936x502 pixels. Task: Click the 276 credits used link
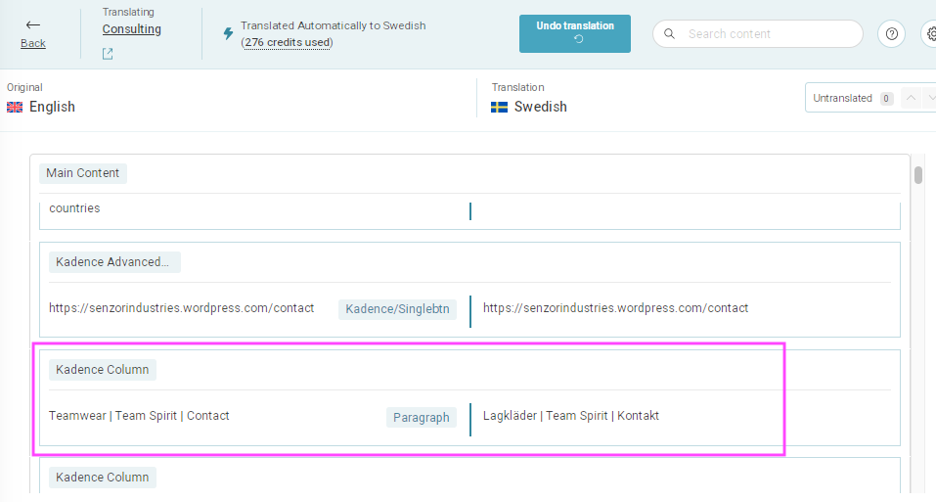tap(288, 42)
